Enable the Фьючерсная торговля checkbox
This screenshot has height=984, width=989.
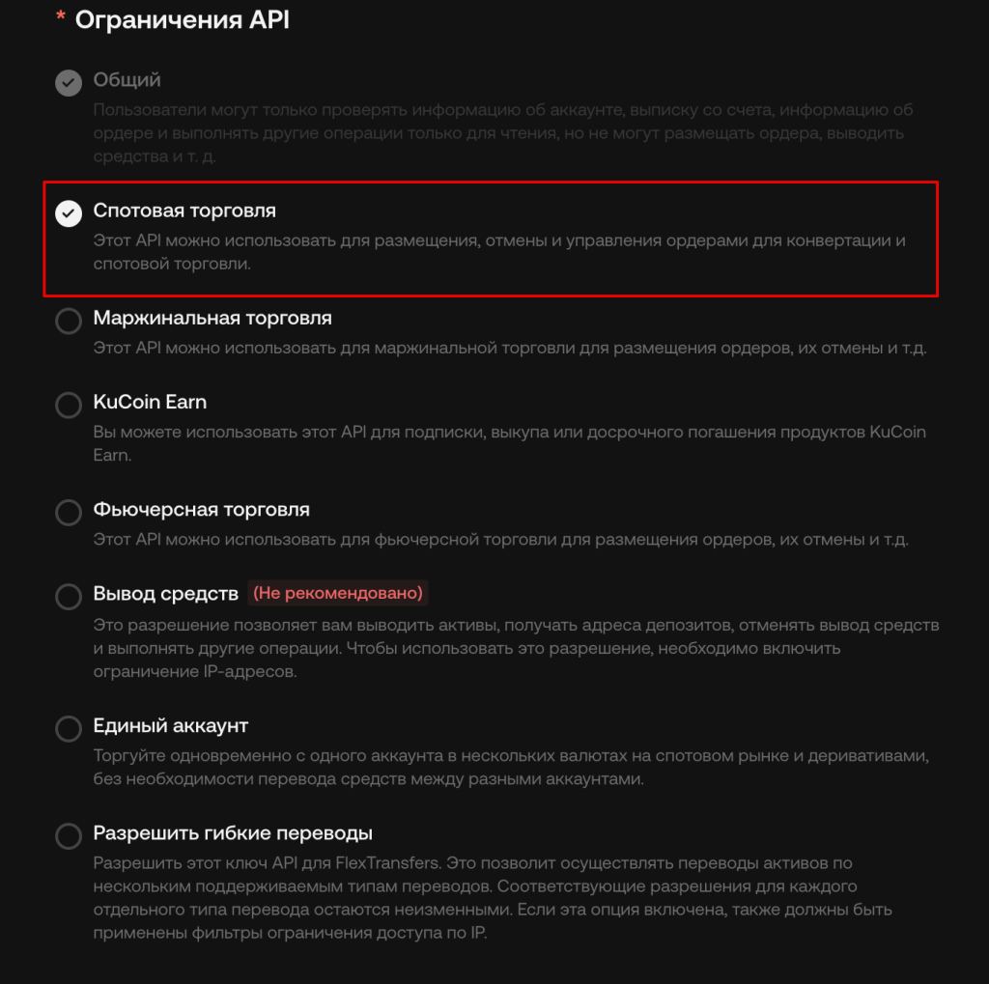click(x=69, y=513)
